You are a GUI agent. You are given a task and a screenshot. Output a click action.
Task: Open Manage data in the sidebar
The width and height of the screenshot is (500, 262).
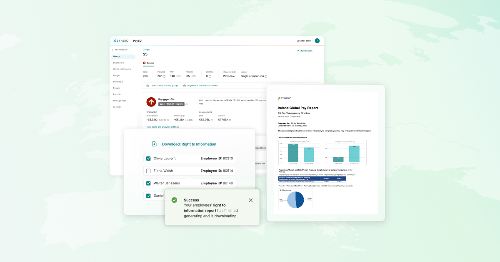tap(120, 101)
